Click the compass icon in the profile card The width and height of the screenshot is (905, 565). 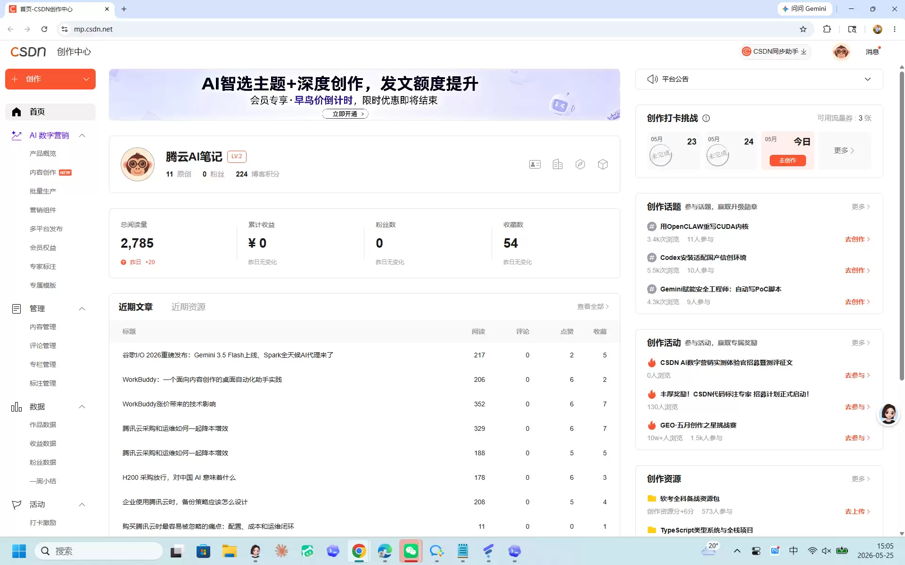click(580, 164)
